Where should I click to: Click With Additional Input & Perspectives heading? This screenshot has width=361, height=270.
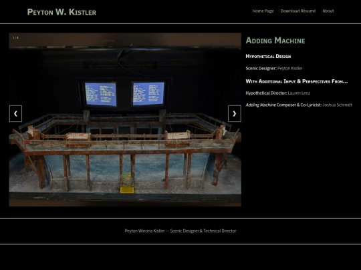(297, 81)
